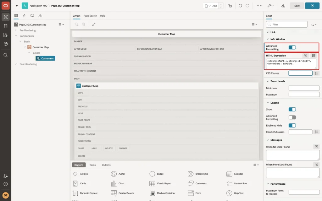The image size is (322, 201).
Task: Select the Customer Map region in tree
Action: tap(41, 47)
